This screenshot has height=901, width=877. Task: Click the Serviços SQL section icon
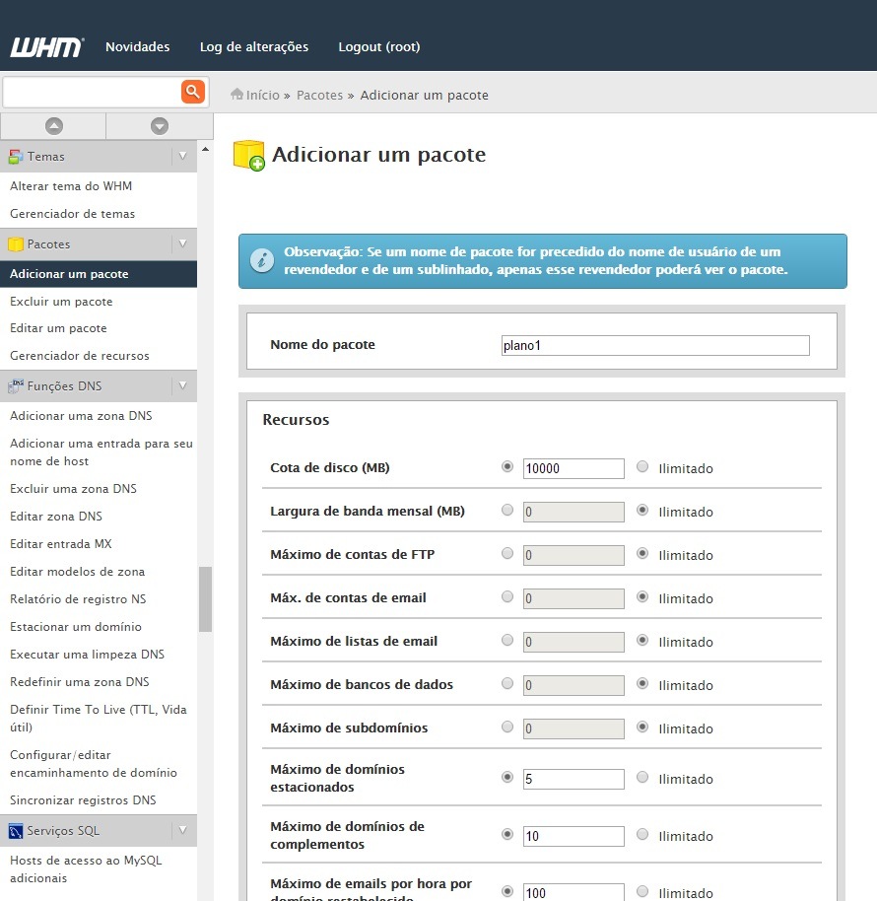[15, 831]
